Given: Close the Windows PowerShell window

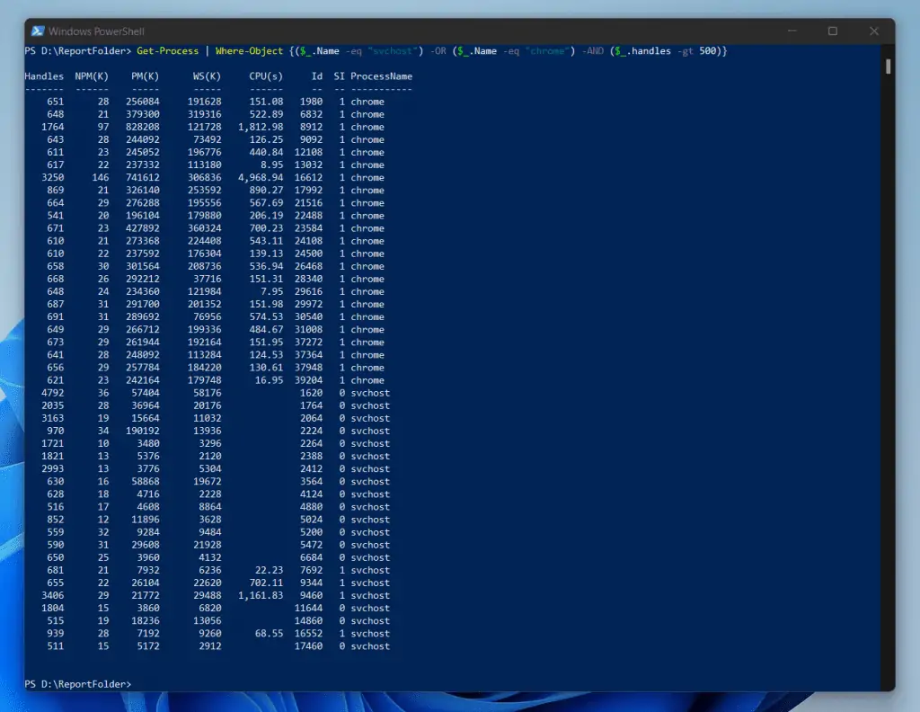Looking at the screenshot, I should 873,31.
